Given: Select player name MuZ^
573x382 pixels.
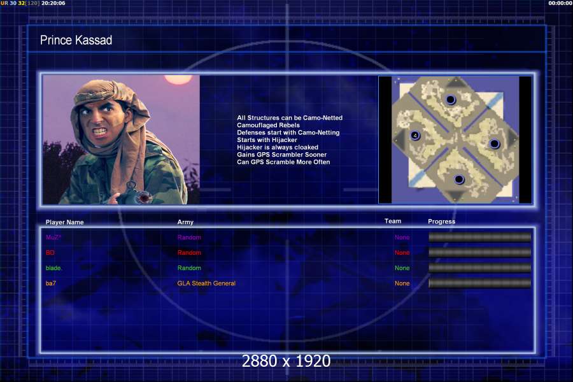Looking at the screenshot, I should click(x=53, y=237).
